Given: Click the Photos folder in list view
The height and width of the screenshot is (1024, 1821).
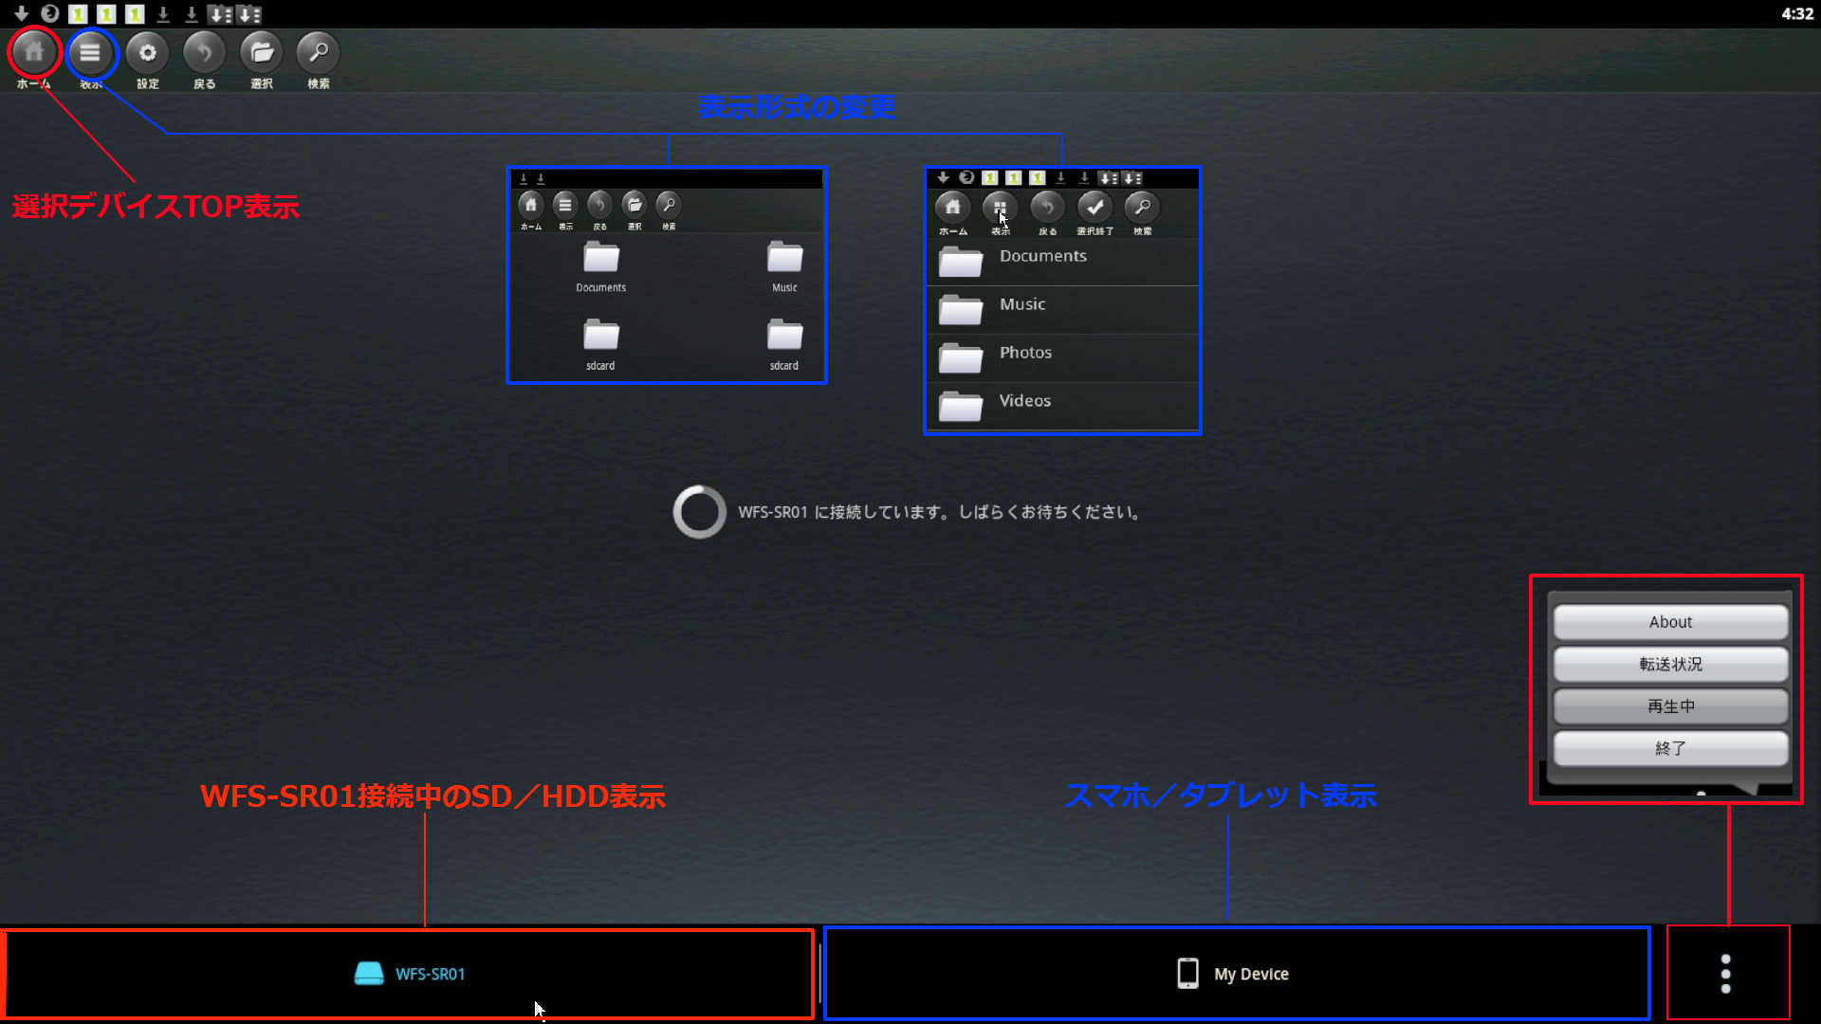Looking at the screenshot, I should pos(1025,355).
